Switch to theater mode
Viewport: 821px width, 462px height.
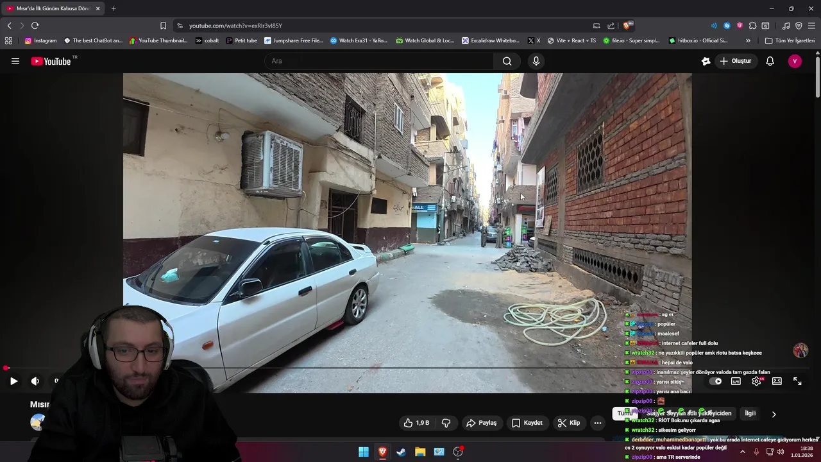(x=777, y=381)
